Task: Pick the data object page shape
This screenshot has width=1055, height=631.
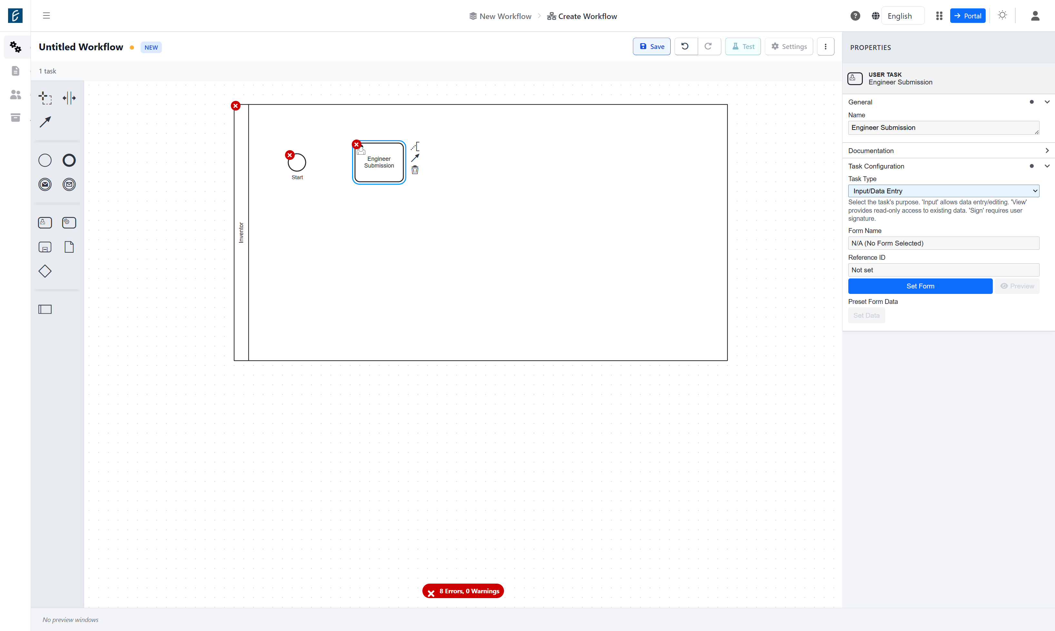Action: tap(69, 247)
